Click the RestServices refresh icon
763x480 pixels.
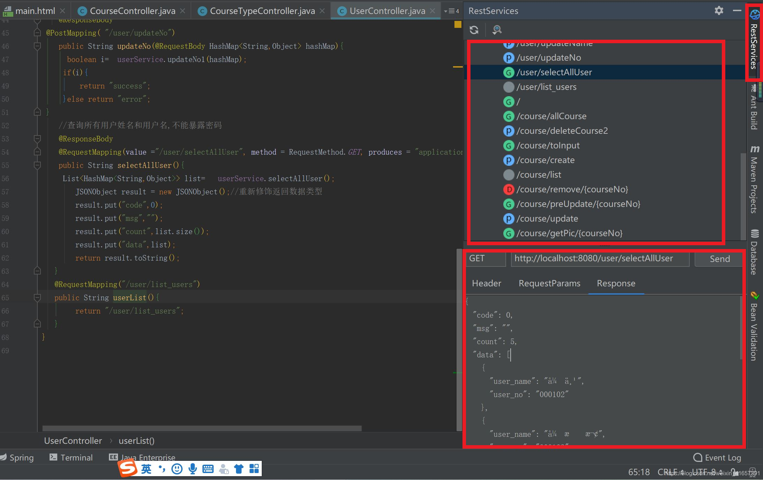[474, 30]
